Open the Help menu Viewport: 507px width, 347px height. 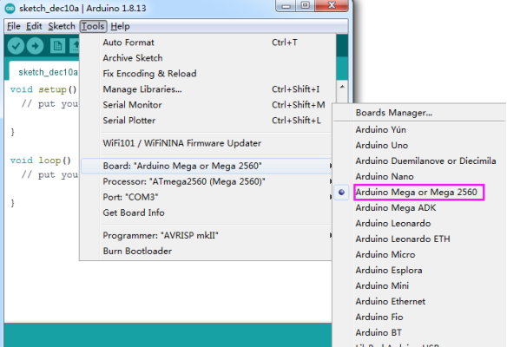tap(120, 26)
